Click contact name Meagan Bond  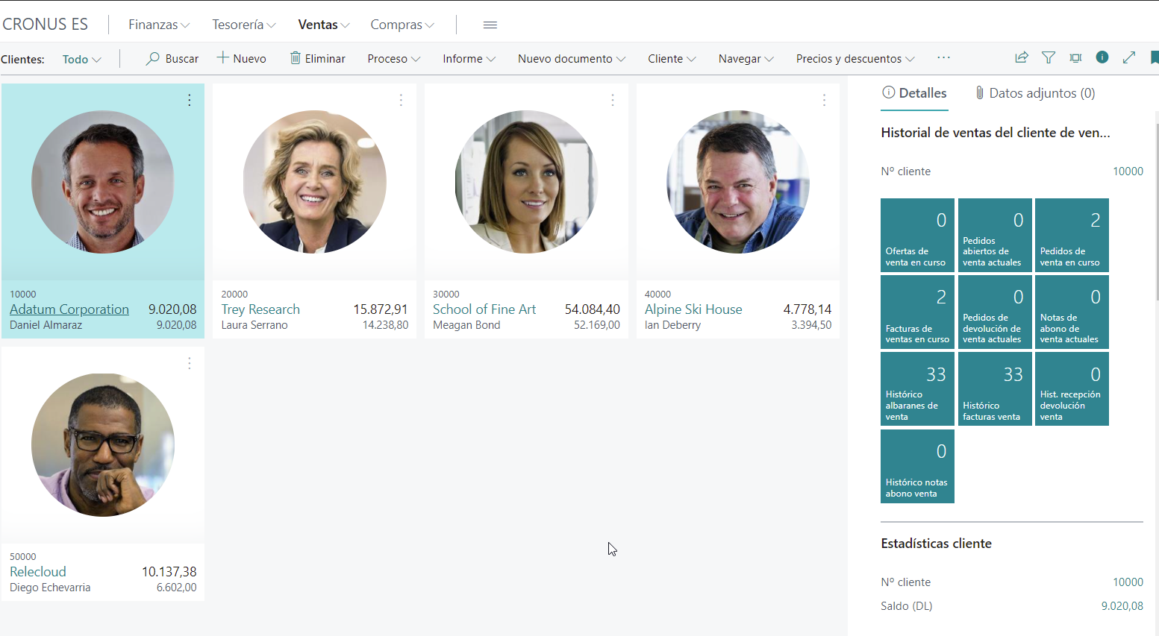pyautogui.click(x=466, y=325)
